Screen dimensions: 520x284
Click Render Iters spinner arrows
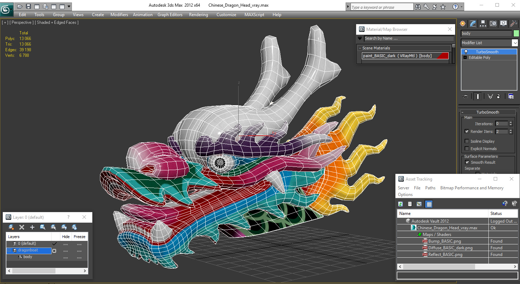tap(511, 131)
